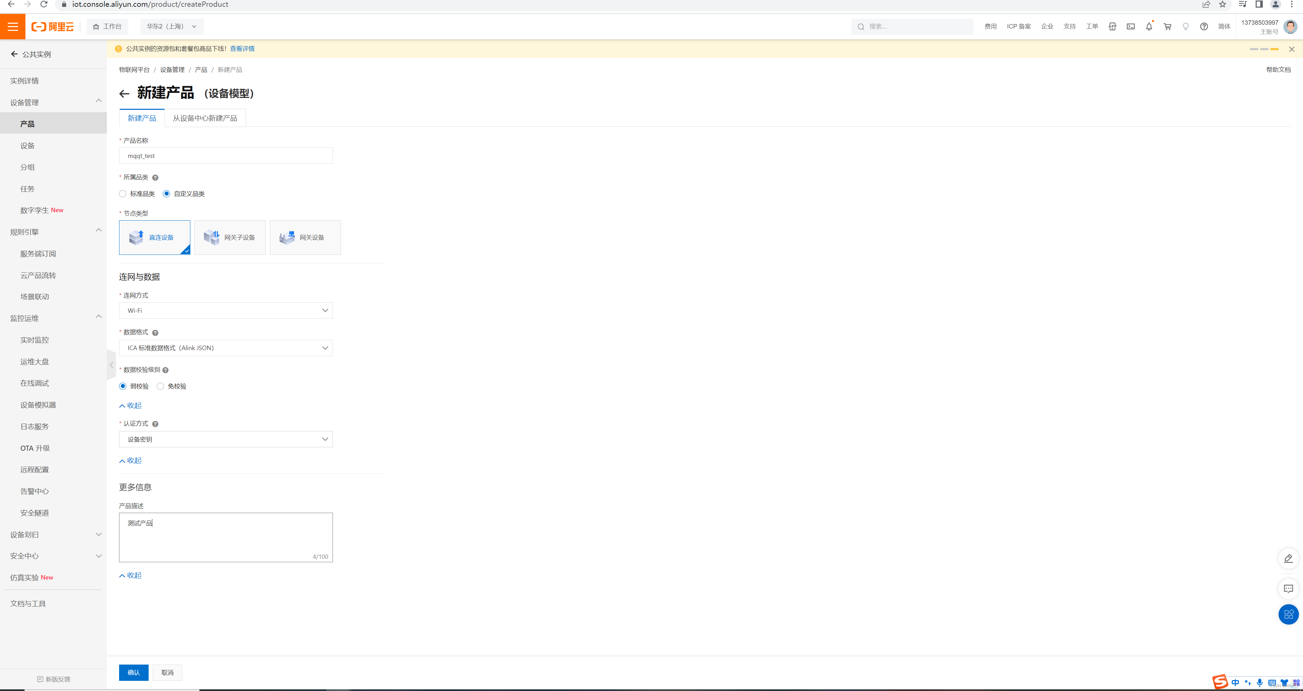The width and height of the screenshot is (1303, 691).
Task: Select the 标准品类 radio button
Action: pos(123,194)
